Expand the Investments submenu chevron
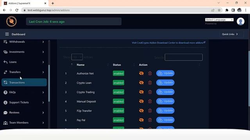Screen dimensions: 250x140 [43, 52]
